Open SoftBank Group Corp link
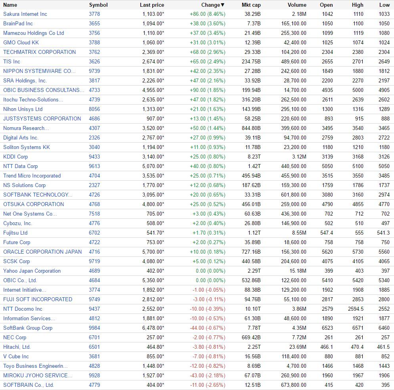 pyautogui.click(x=28, y=328)
